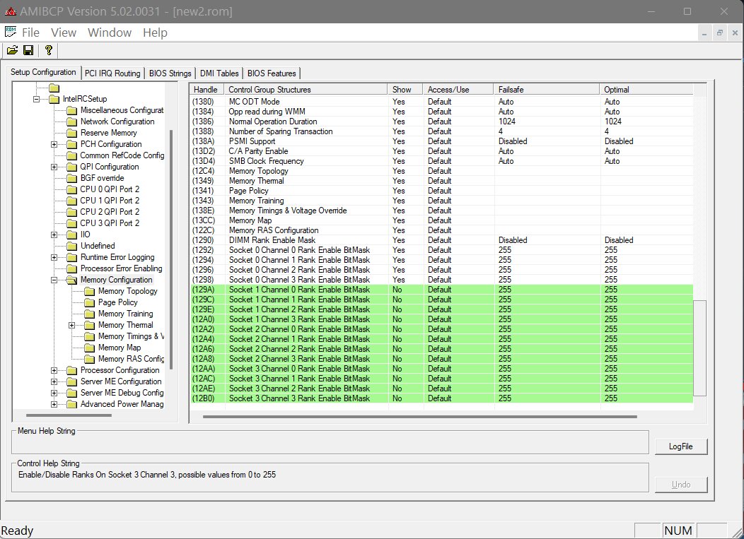This screenshot has height=539, width=744.
Task: Click Show value for DIMM Rank Enable Mask
Action: (399, 240)
